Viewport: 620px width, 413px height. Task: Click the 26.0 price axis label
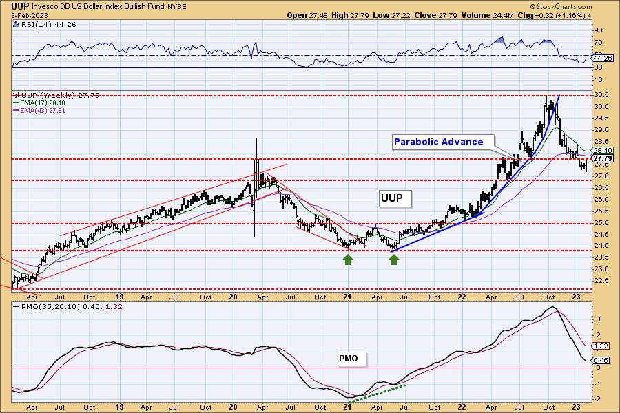600,200
